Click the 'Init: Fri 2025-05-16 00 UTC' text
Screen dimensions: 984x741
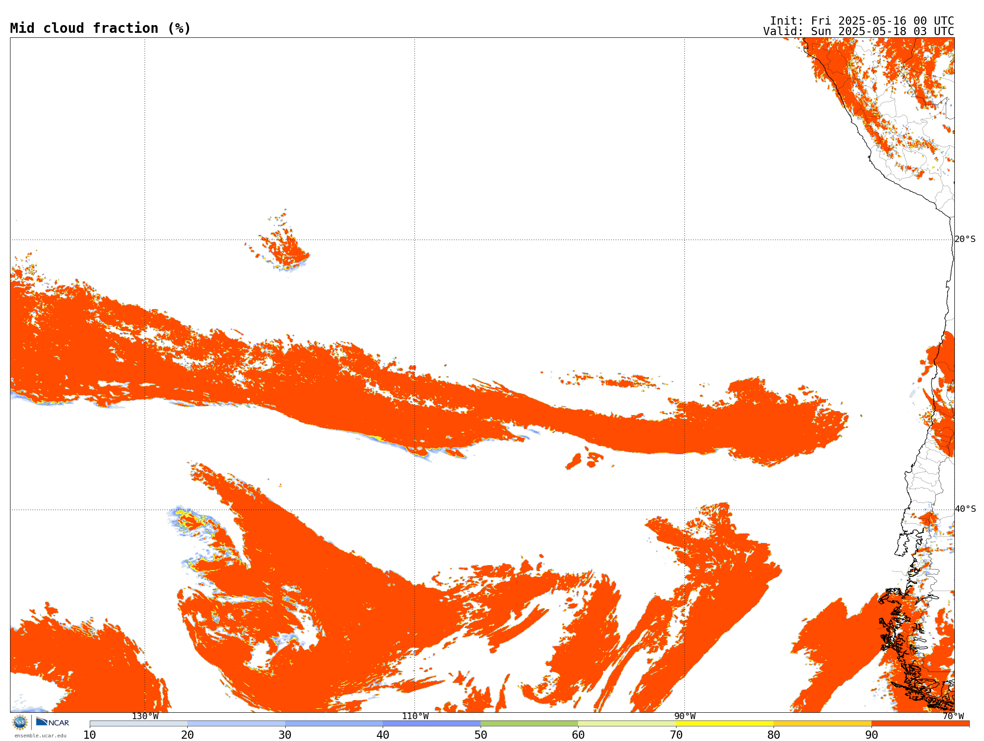click(x=861, y=21)
